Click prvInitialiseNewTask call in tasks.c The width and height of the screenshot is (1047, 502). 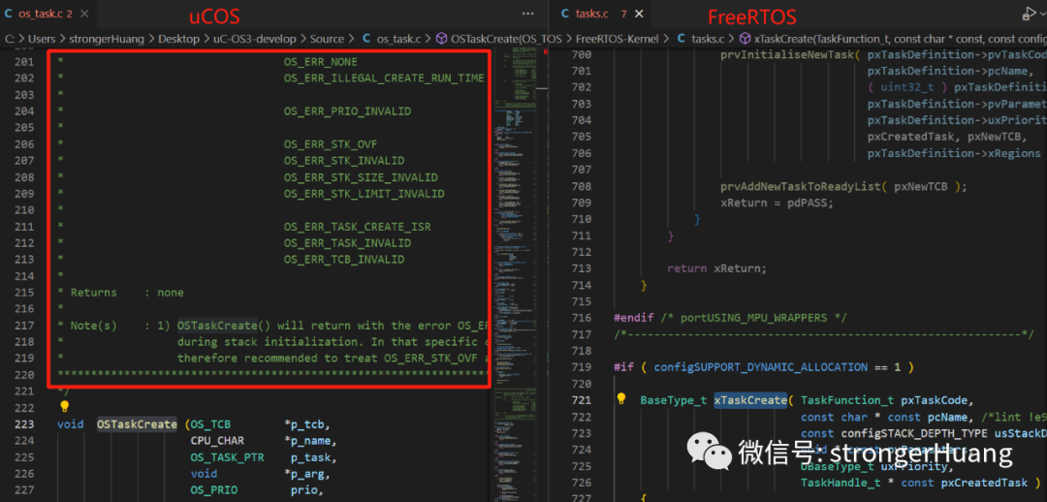[x=788, y=54]
